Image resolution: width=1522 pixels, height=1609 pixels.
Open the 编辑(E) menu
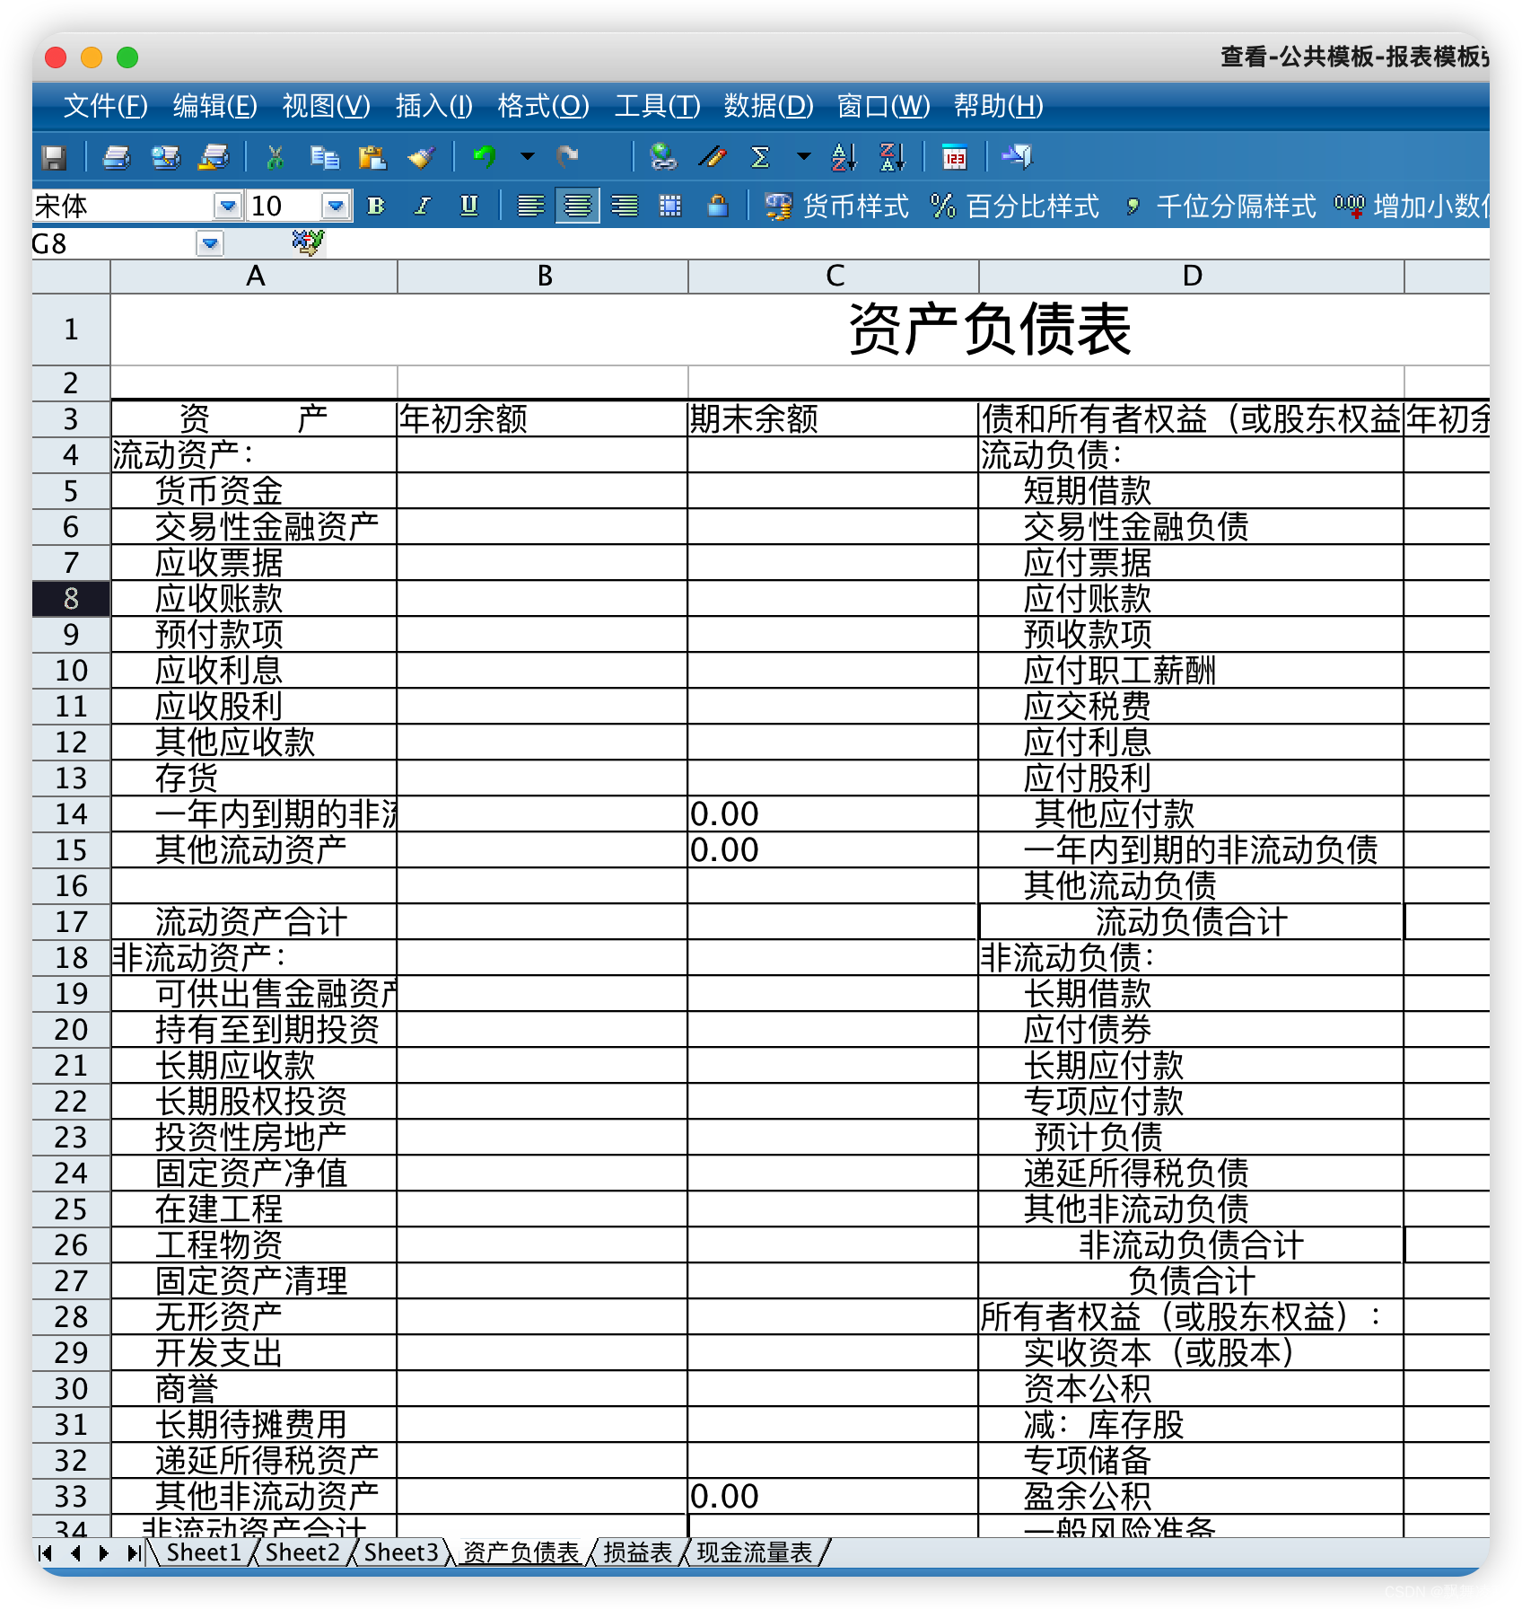point(214,106)
